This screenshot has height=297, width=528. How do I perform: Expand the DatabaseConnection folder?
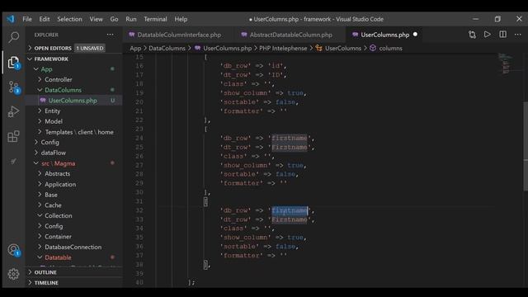[x=73, y=247]
